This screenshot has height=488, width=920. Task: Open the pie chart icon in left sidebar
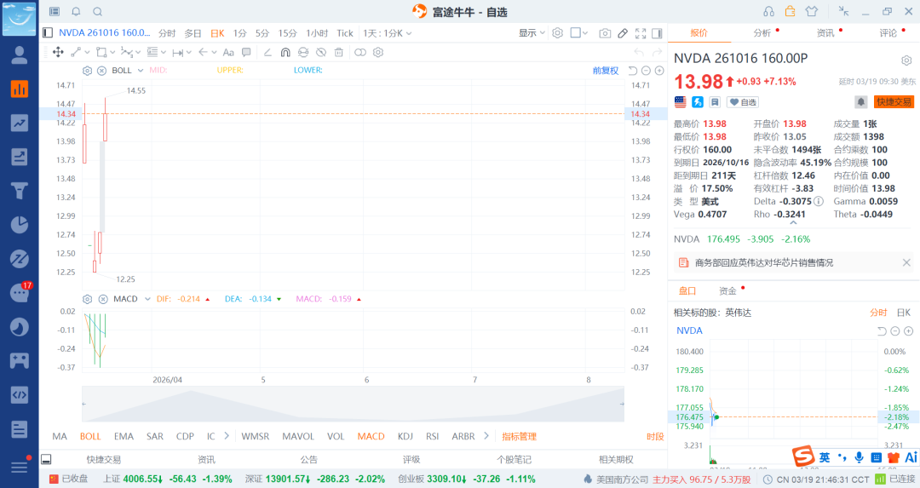tap(20, 225)
